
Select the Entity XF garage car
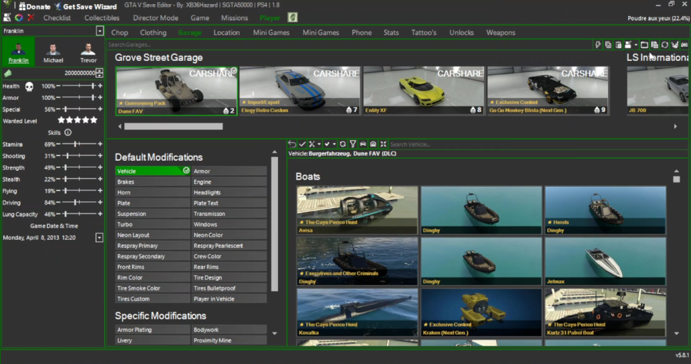point(424,90)
